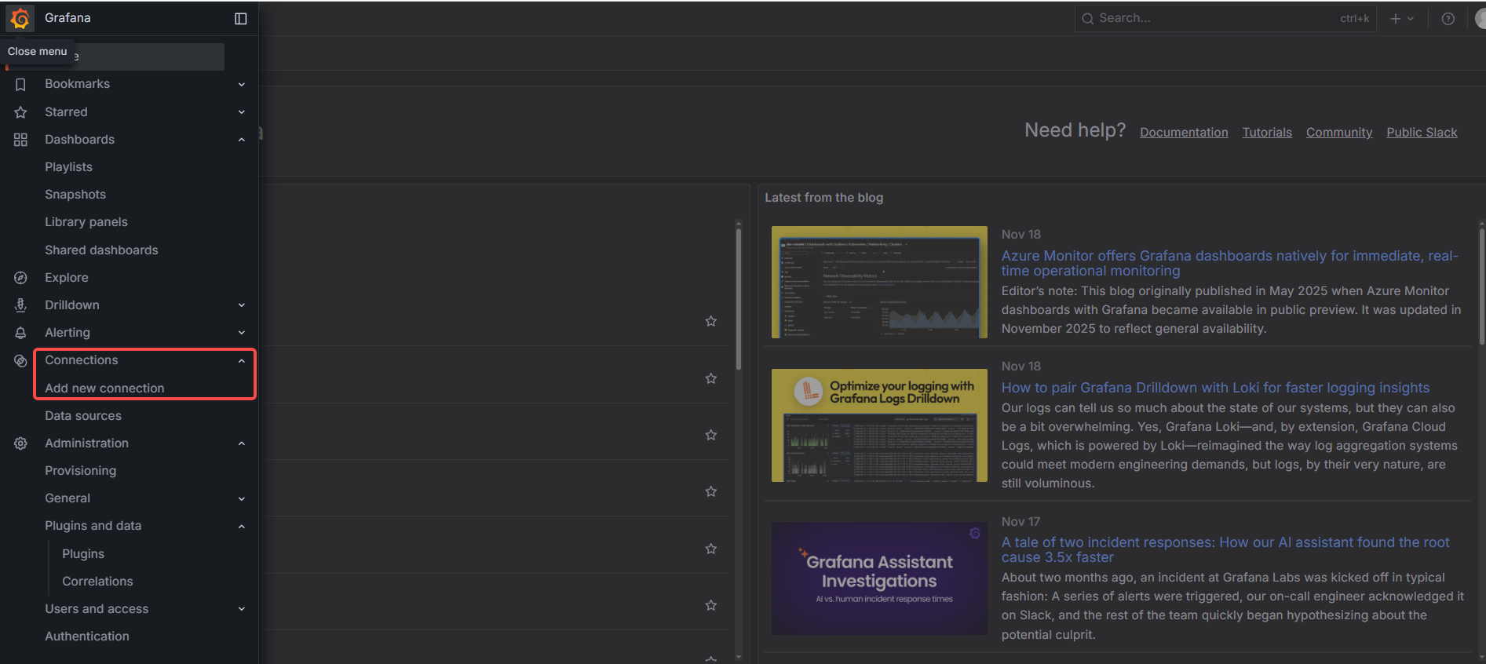Collapse the Plugins and data chevron

(242, 526)
